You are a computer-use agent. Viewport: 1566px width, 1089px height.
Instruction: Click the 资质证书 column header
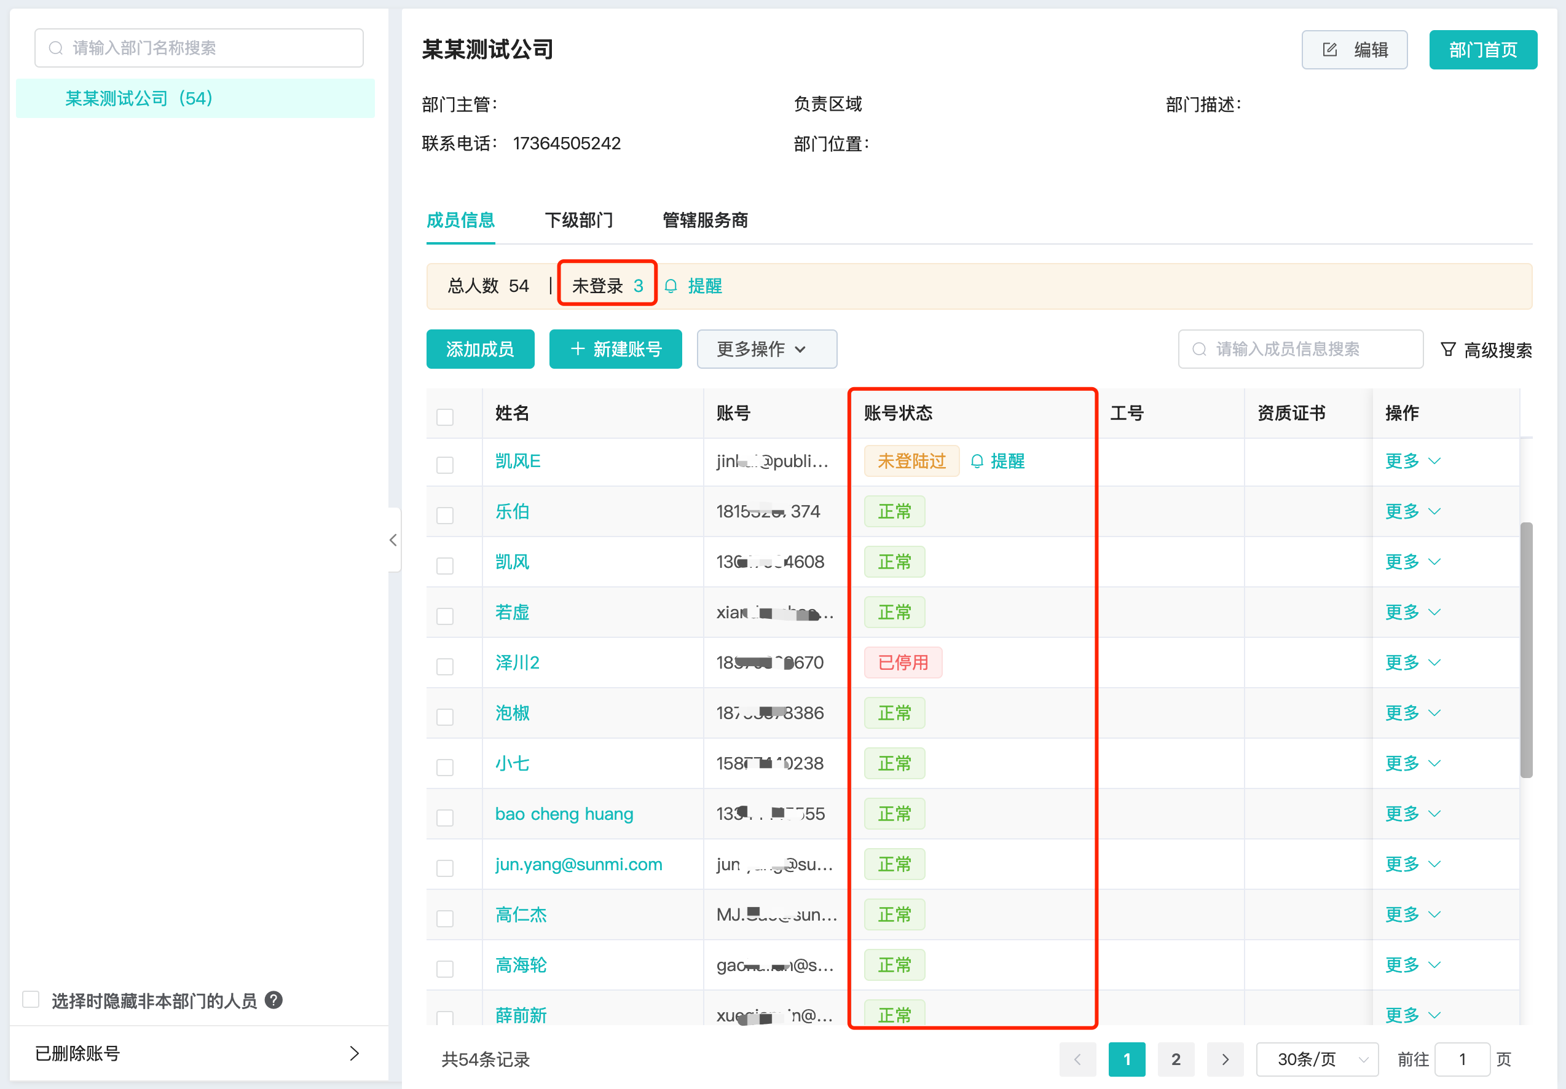click(1291, 413)
